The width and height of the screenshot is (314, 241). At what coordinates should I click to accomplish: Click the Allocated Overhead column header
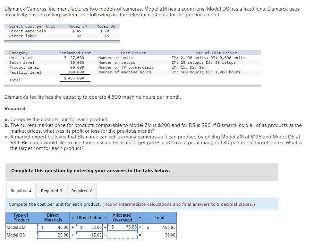[122, 218]
